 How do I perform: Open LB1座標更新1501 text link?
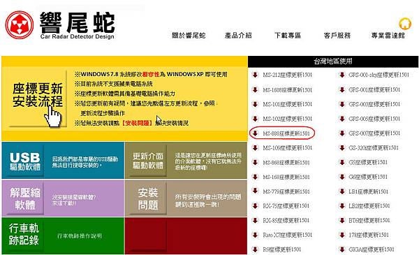pyautogui.click(x=369, y=191)
